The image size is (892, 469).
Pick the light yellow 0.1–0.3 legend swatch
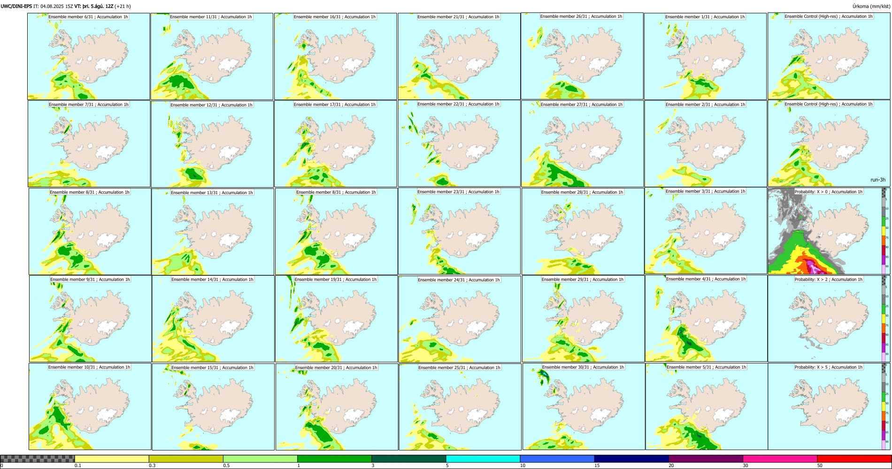tap(112, 459)
